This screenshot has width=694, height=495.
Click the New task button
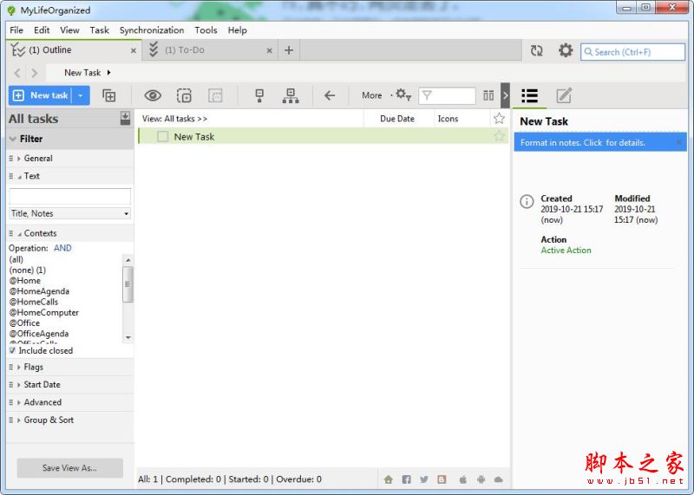[40, 95]
